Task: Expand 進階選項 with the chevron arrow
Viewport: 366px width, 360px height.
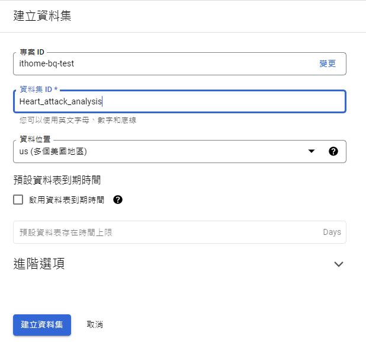Action: point(339,264)
